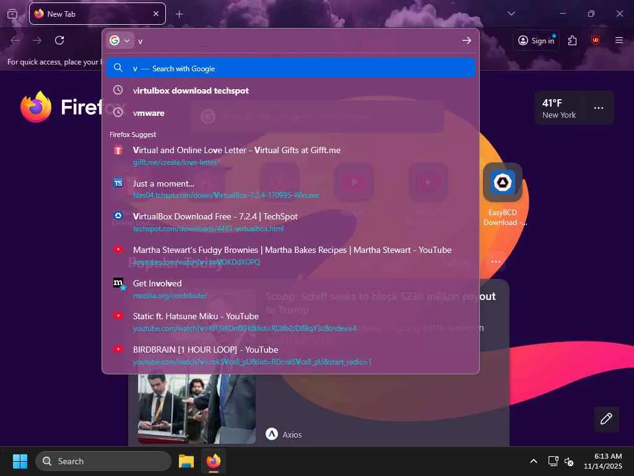The width and height of the screenshot is (634, 476).
Task: Close the New Tab tab
Action: (156, 14)
